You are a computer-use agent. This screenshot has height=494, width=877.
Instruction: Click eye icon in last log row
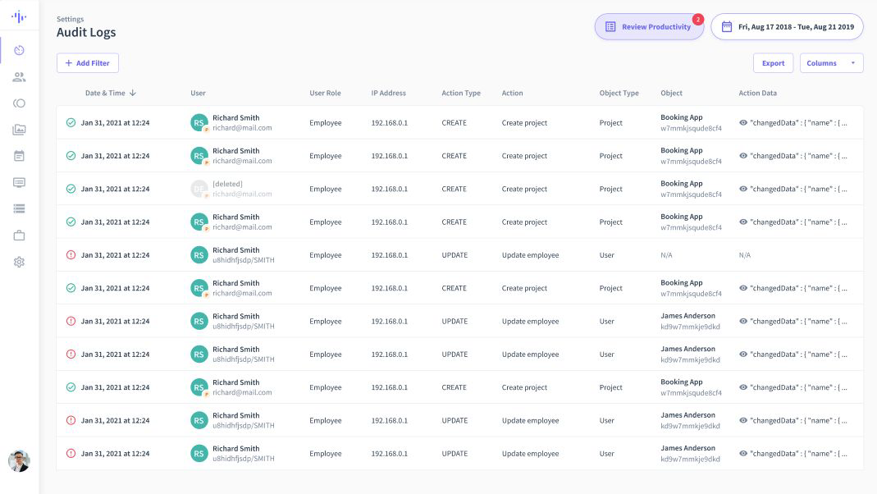point(743,454)
